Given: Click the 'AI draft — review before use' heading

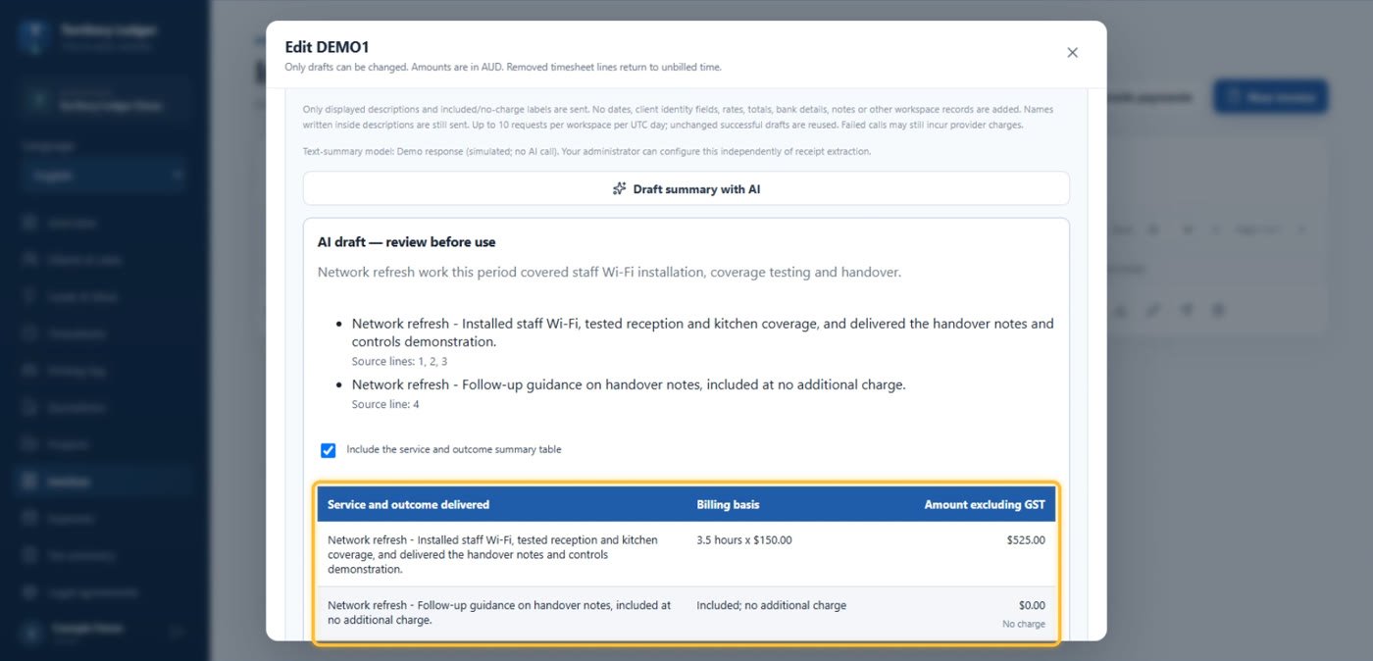Looking at the screenshot, I should tap(406, 242).
